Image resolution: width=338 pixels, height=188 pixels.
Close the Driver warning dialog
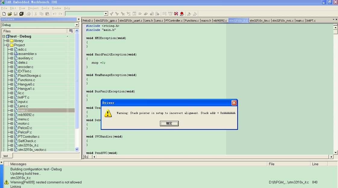234,103
